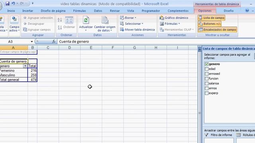
Task: Expand the Borrar dropdown arrow
Action: [x=135, y=17]
